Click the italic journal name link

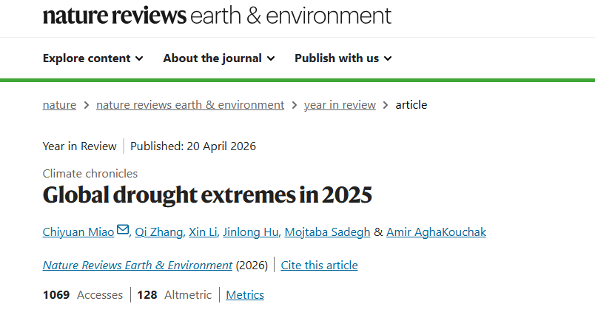coord(138,265)
